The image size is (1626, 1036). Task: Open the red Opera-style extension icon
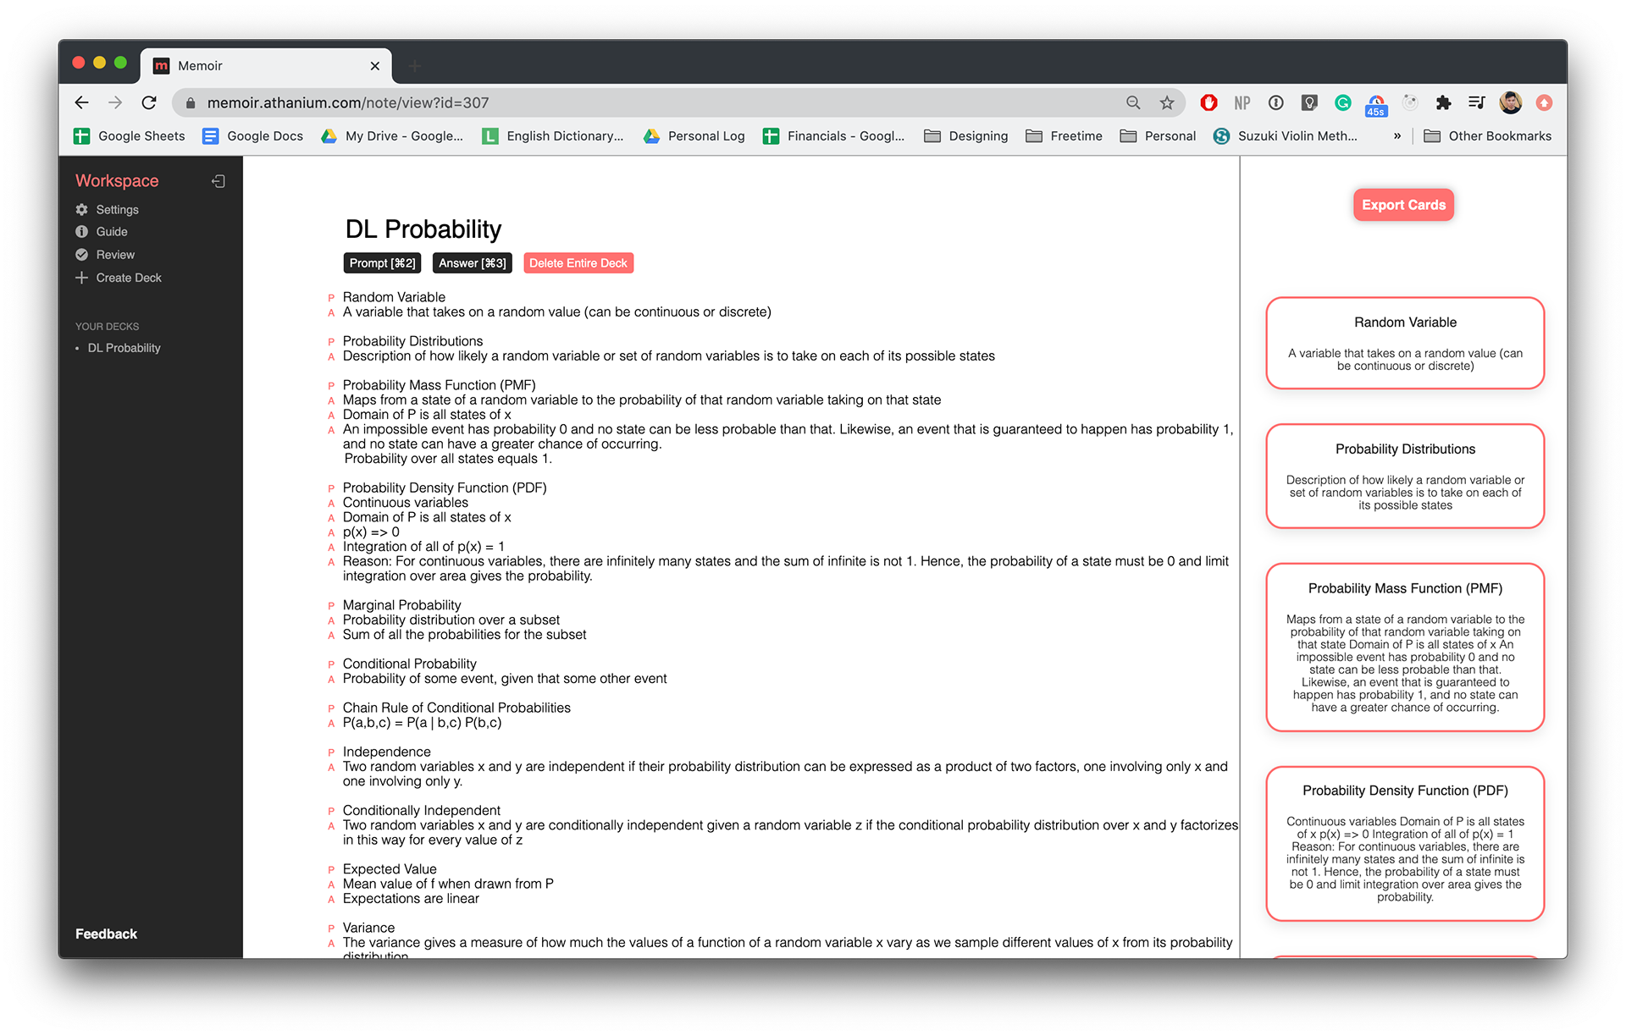[x=1208, y=102]
